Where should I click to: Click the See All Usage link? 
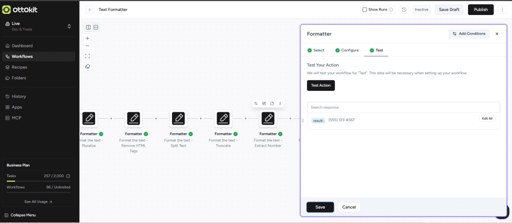(x=38, y=202)
